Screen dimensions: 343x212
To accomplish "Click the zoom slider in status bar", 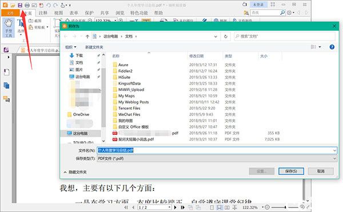I will [x=285, y=207].
